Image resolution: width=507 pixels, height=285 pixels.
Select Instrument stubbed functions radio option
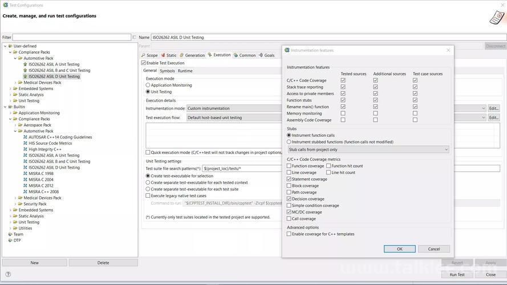(289, 142)
